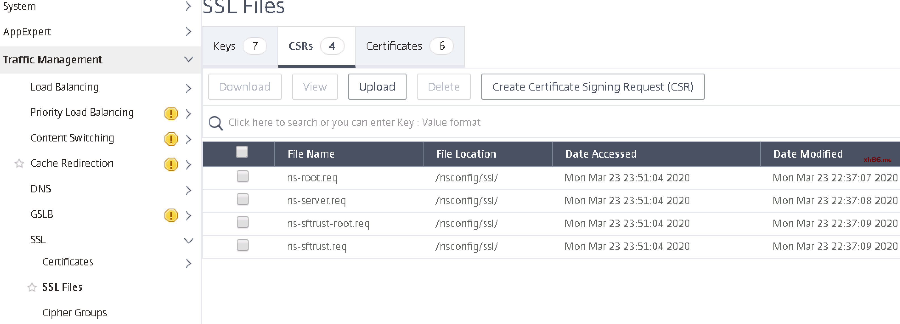Expand the Load Balancing submenu
Image resolution: width=900 pixels, height=324 pixels.
coord(188,88)
